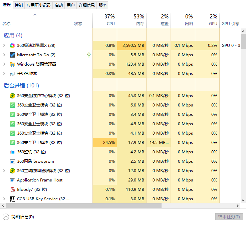
Task: Expand the Microsoft To Do process group
Action: coord(4,55)
